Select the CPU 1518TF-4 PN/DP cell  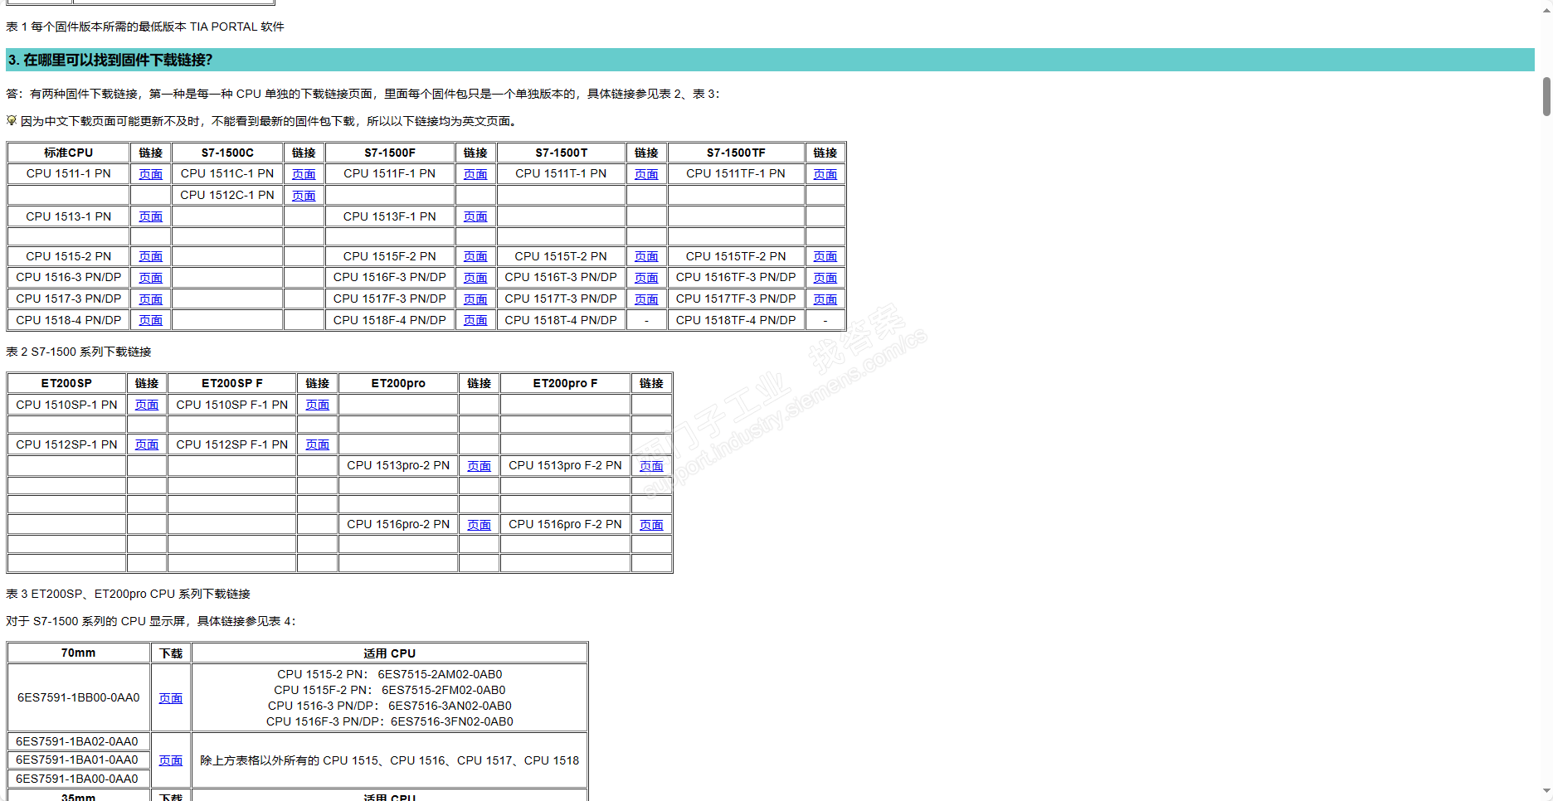coord(736,320)
